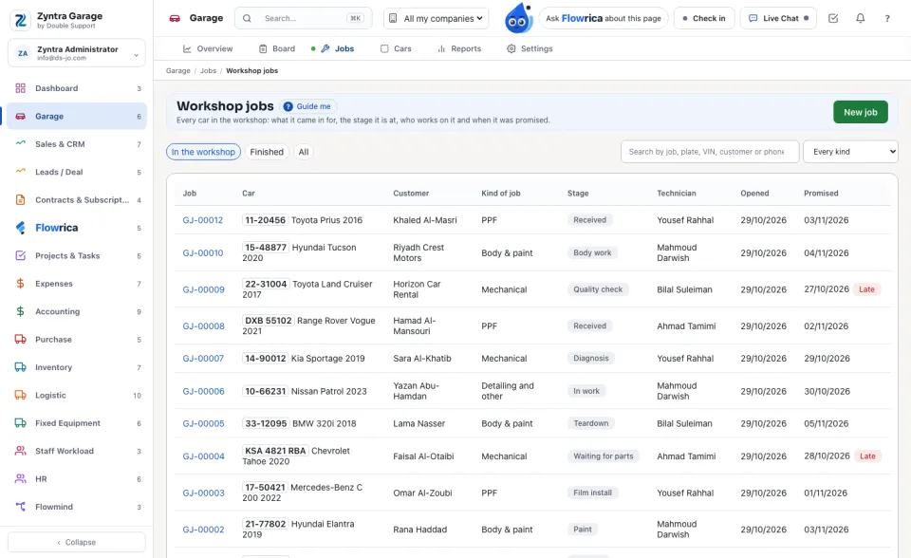Click the Accounting dollar icon
911x558 pixels.
tap(20, 311)
